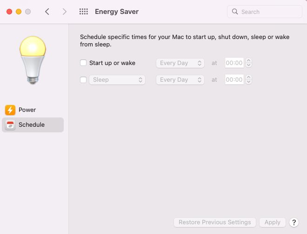This screenshot has height=234, width=307.
Task: Click Restore Previous Settings button
Action: (215, 222)
